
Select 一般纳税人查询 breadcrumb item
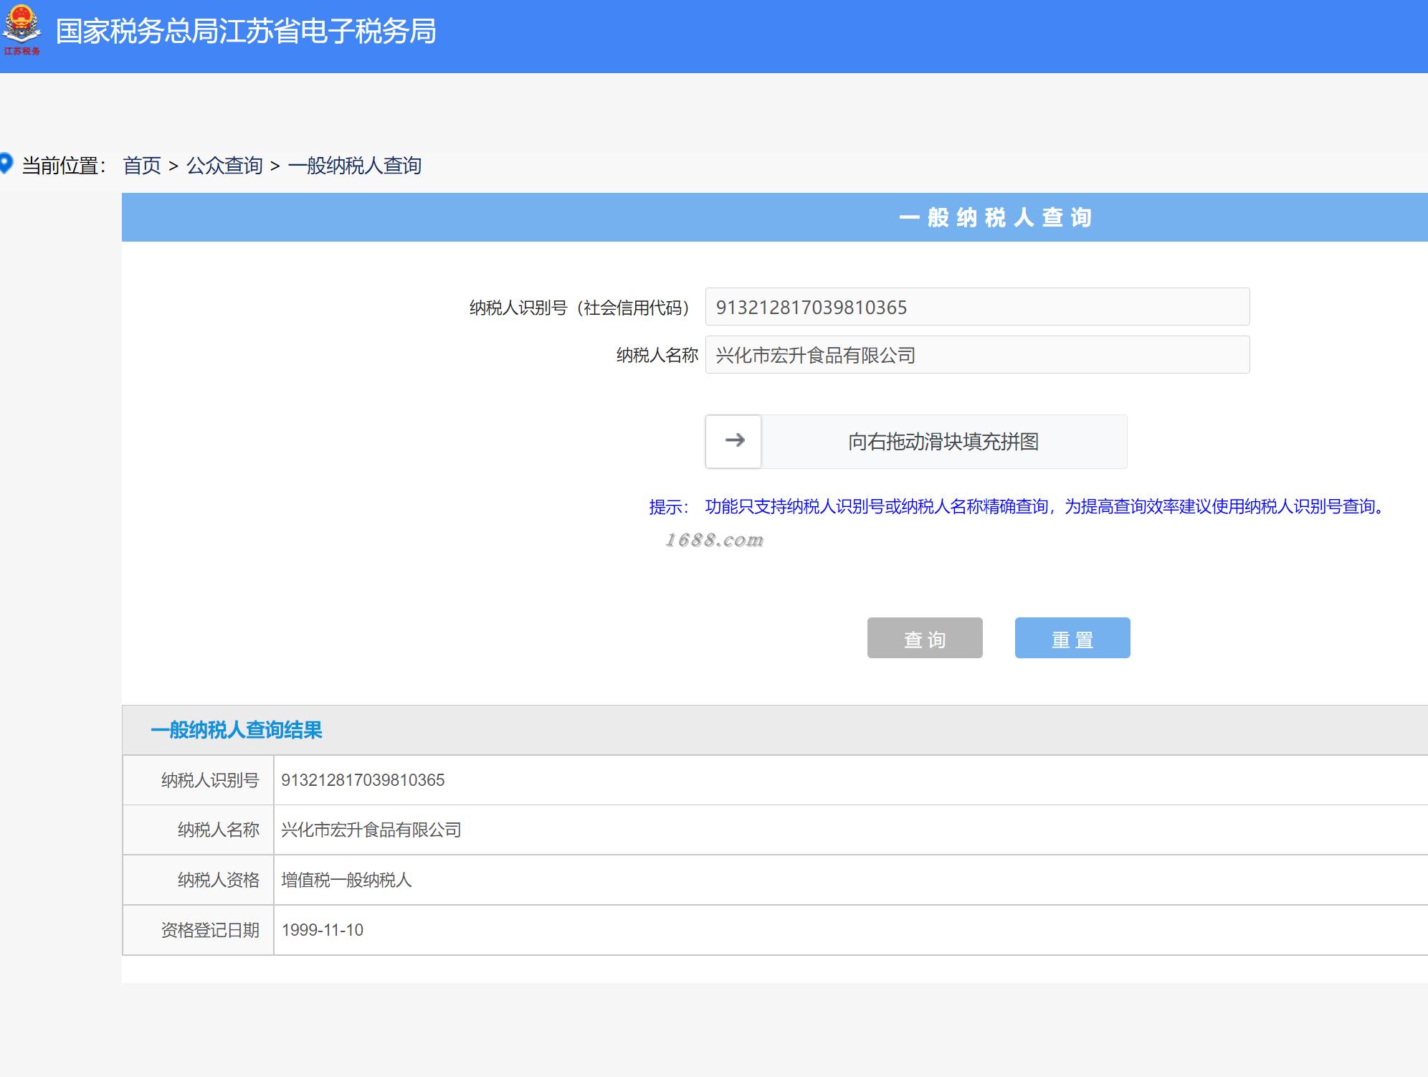(x=354, y=166)
